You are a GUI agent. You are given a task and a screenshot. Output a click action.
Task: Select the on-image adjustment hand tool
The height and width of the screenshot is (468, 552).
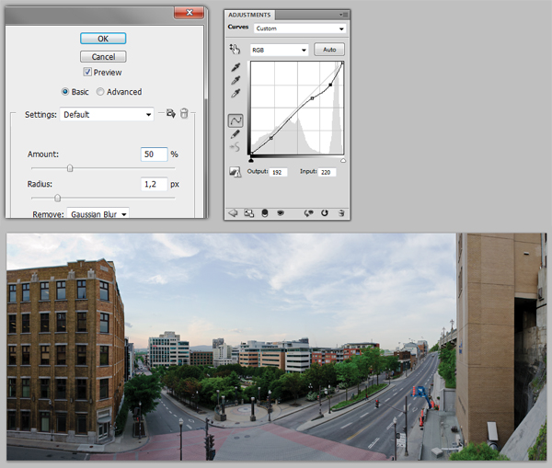tap(235, 49)
